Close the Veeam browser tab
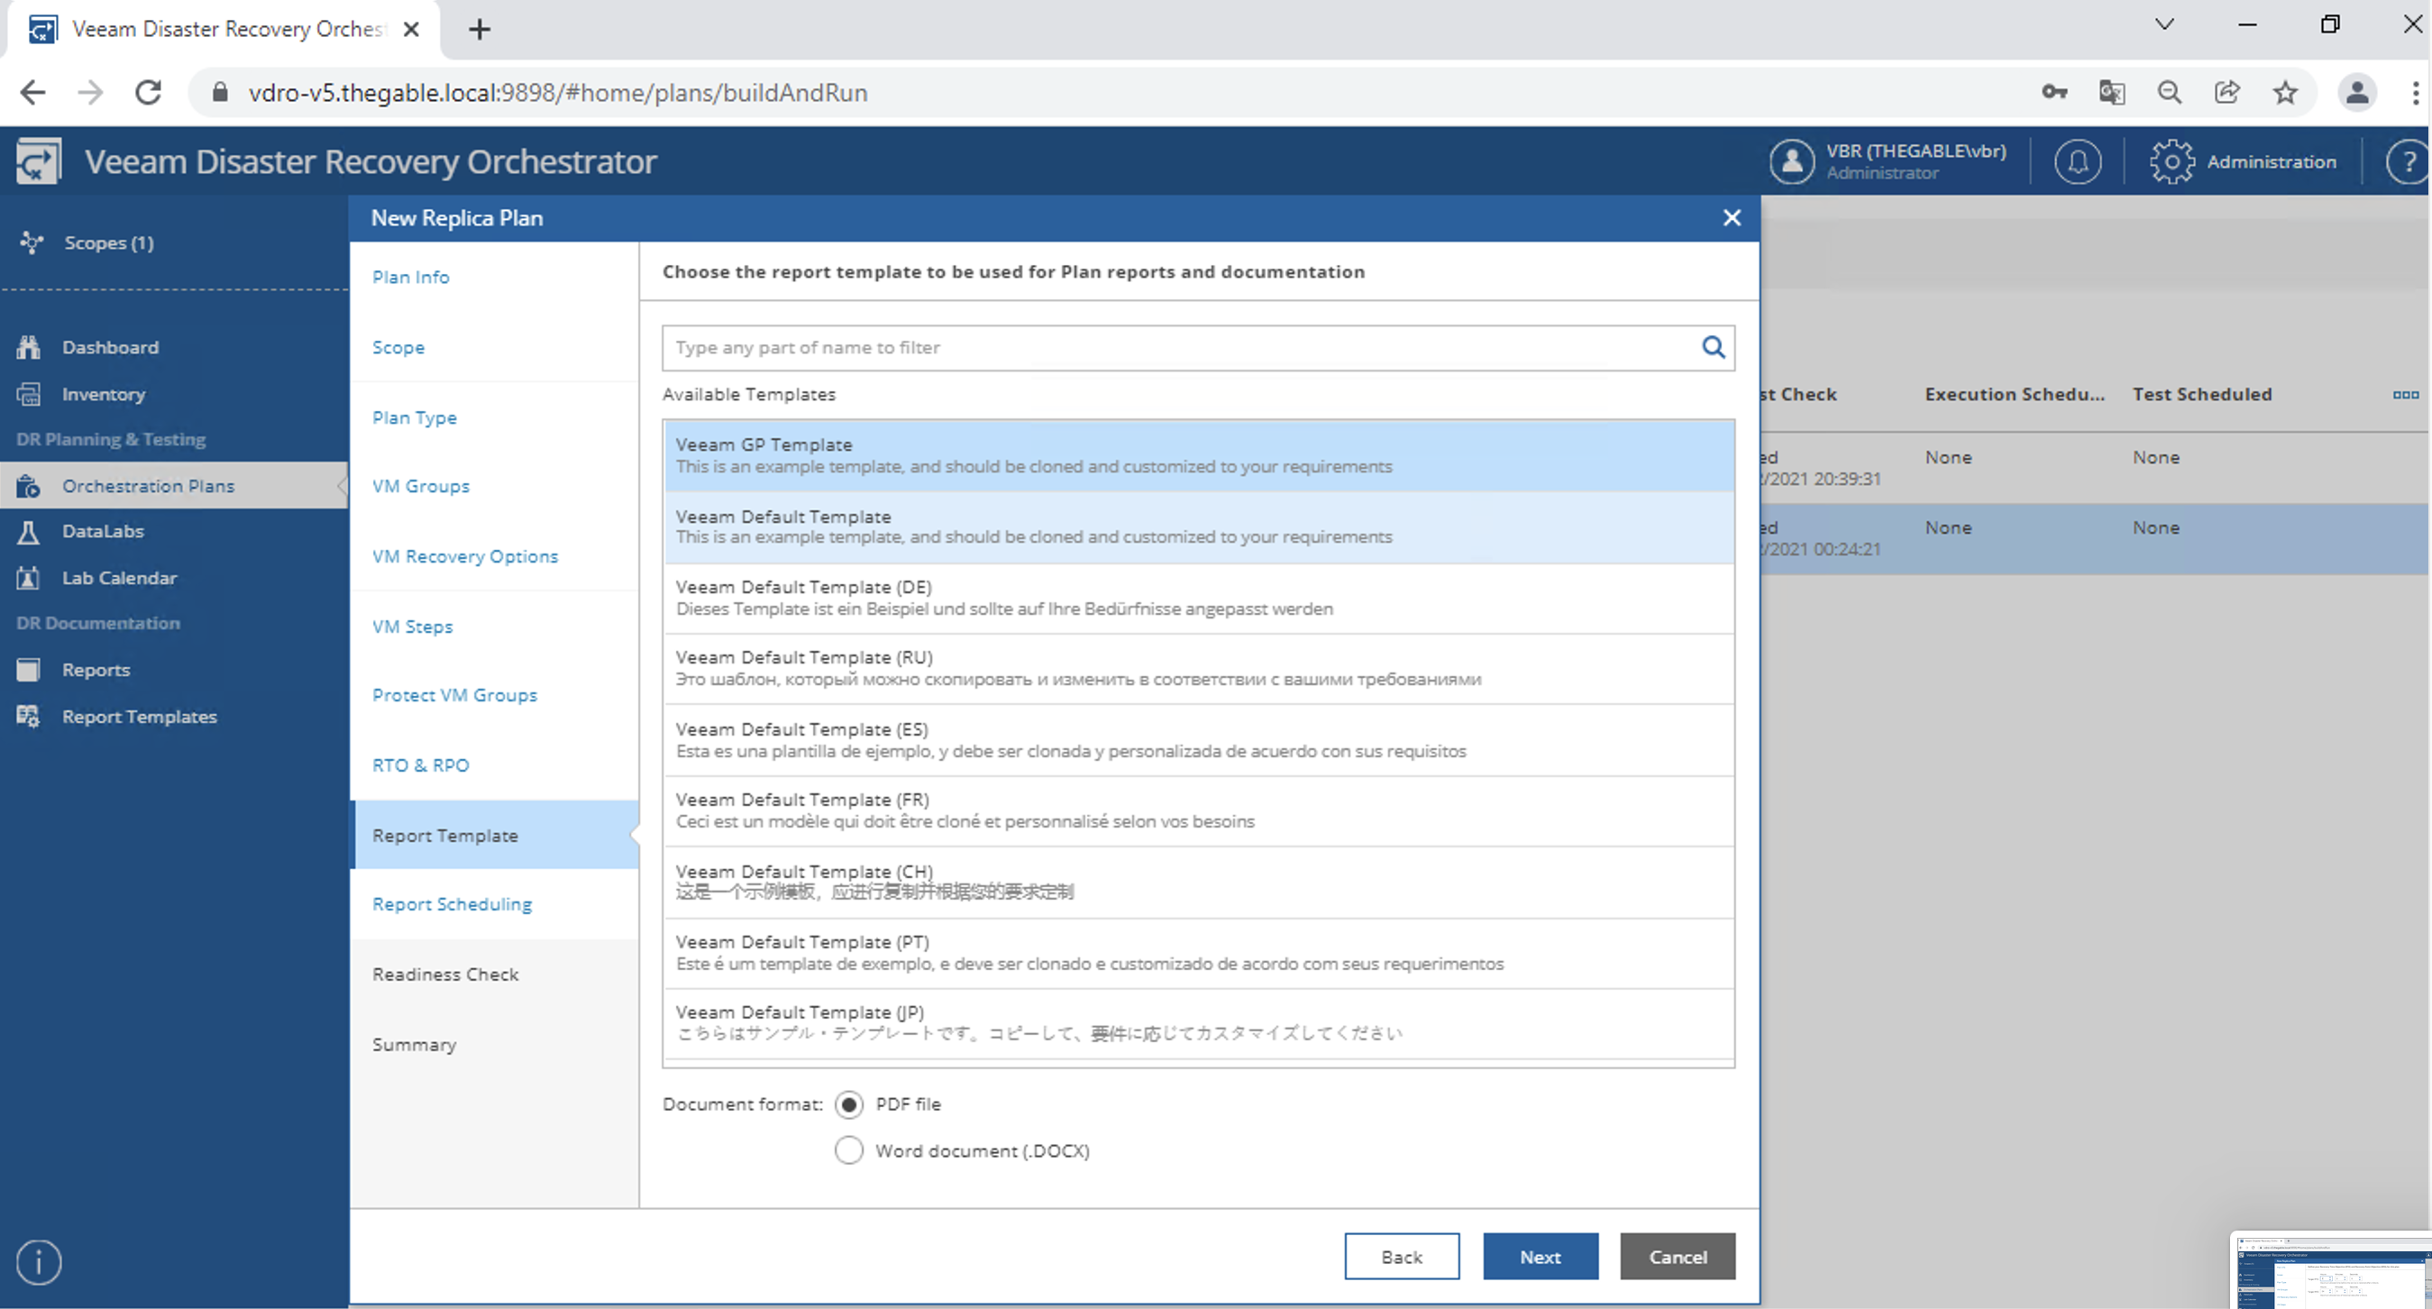Screen dimensions: 2432x1309 click(412, 29)
